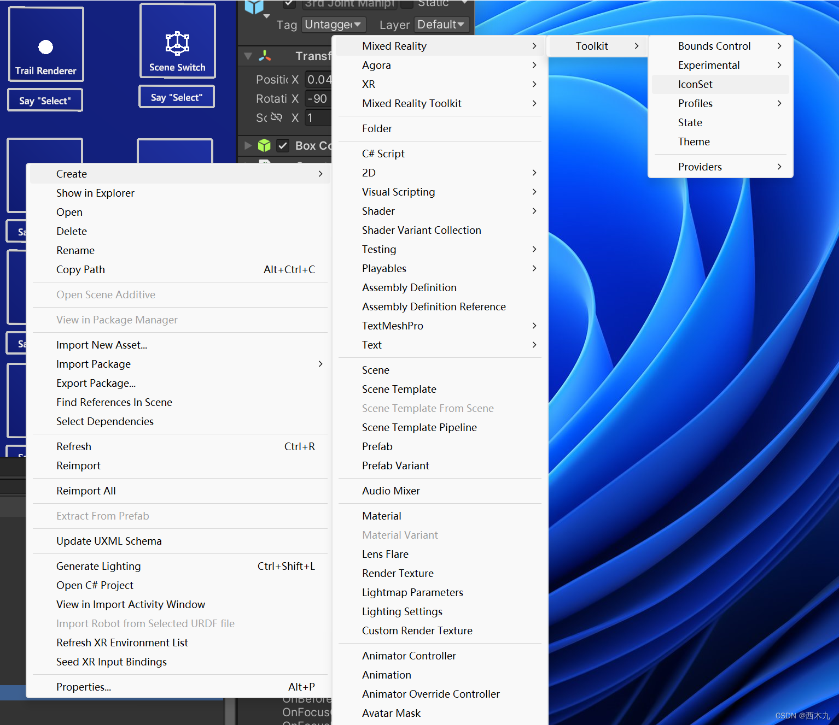Expand the Toolkit submenu
This screenshot has height=725, width=839.
tap(598, 46)
